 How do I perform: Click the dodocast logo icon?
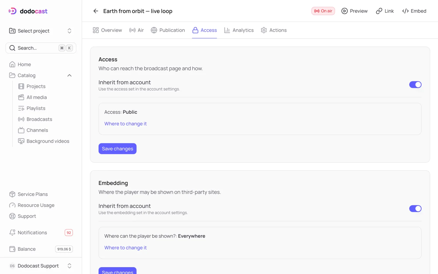point(13,11)
